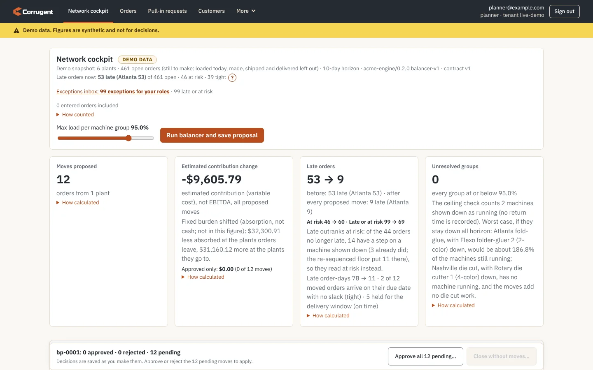This screenshot has width=593, height=370.
Task: Click the warning triangle in demo banner
Action: pos(16,30)
